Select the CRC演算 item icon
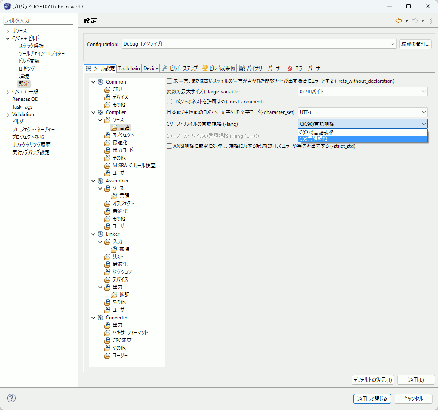This screenshot has height=410, width=438. 107,340
